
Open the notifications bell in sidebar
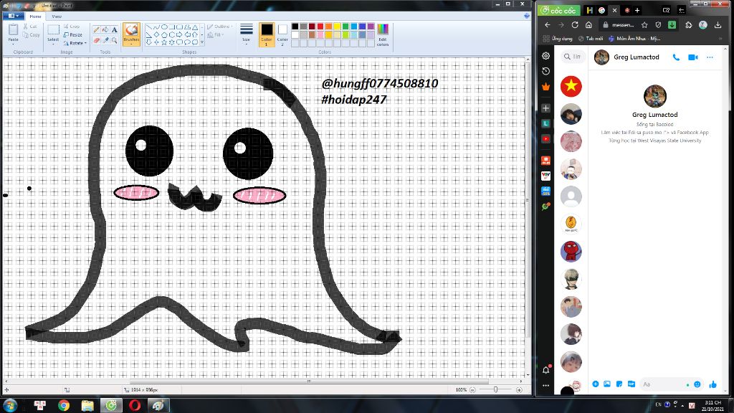545,370
